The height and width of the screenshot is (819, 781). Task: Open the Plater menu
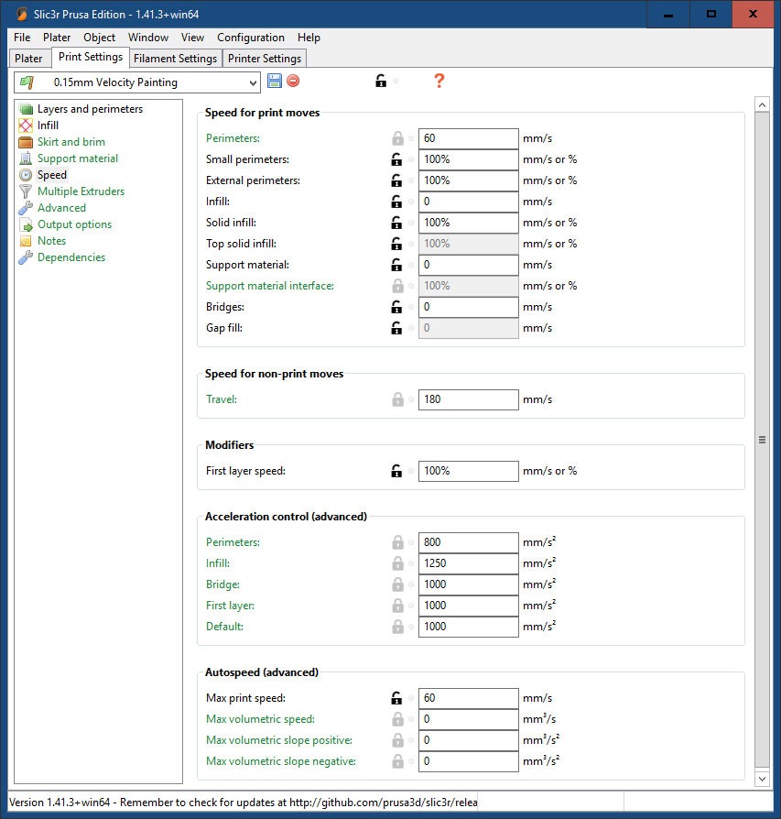57,38
